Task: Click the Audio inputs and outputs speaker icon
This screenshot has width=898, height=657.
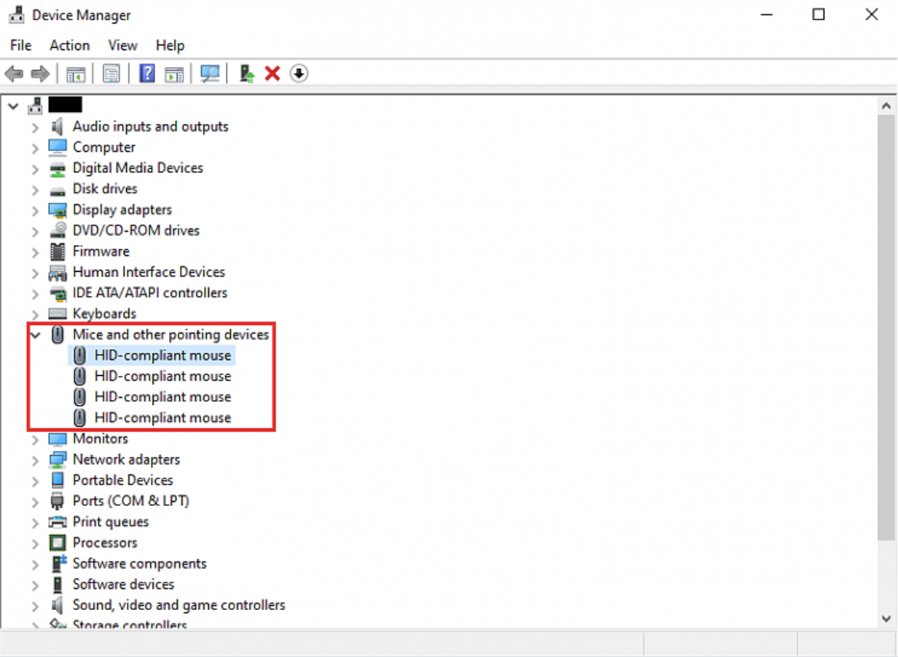Action: tap(57, 127)
